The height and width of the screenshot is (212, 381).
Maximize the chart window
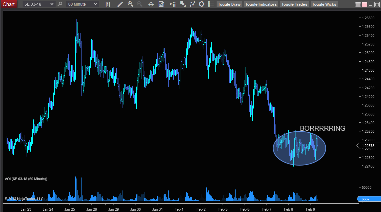click(x=377, y=4)
